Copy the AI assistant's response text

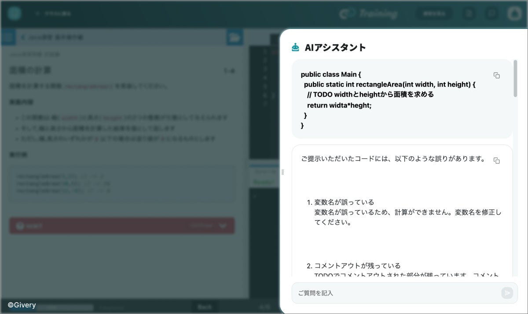click(x=496, y=161)
